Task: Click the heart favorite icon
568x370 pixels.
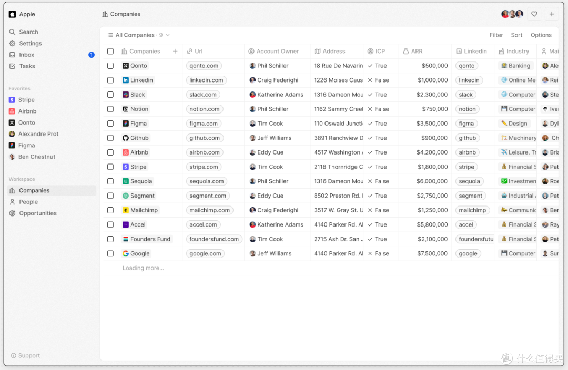Action: (x=534, y=14)
